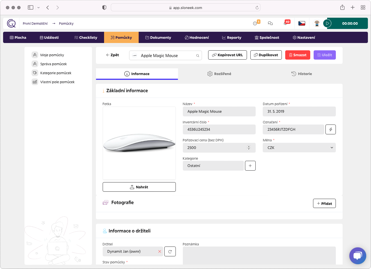Add photograph with Přidat button
The width and height of the screenshot is (371, 269).
tap(324, 203)
